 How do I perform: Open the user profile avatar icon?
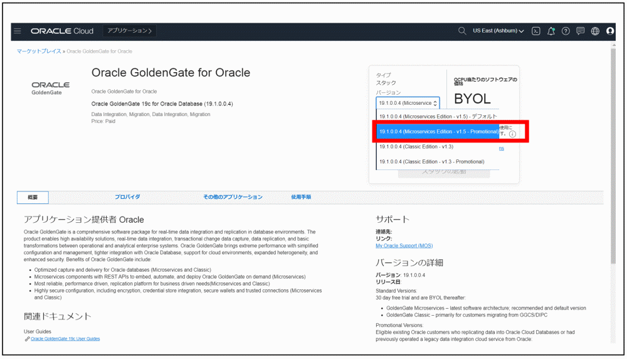[610, 31]
